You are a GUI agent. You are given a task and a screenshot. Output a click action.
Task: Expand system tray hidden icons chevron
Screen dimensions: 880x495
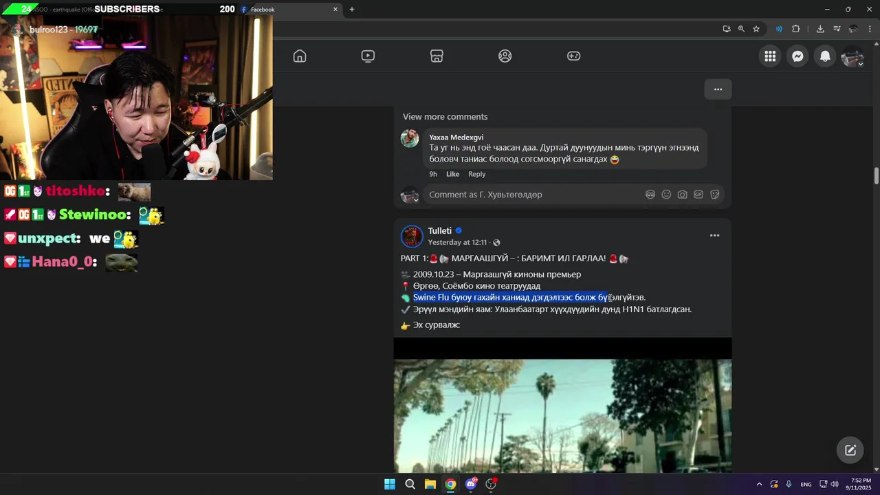click(759, 484)
